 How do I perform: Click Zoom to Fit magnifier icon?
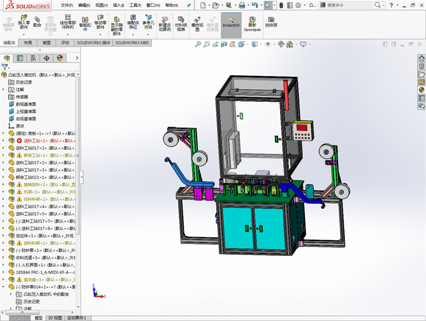tap(198, 44)
